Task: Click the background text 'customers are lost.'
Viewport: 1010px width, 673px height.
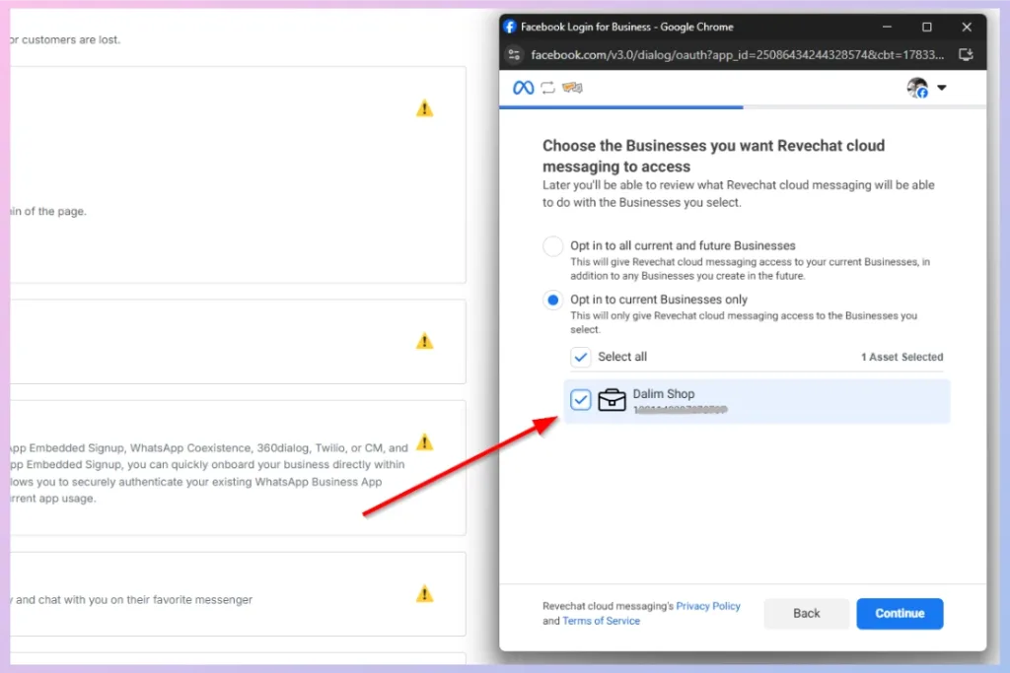Action: pos(71,39)
